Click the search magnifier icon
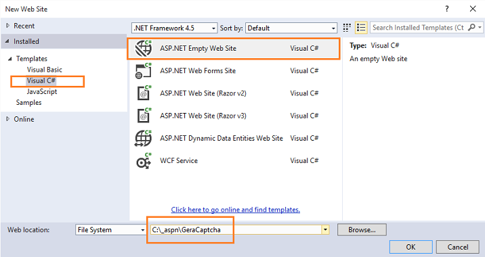 click(471, 28)
